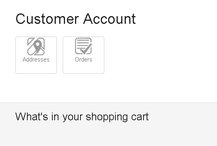Open the Orders tile via its label text
This screenshot has height=146, width=217.
coord(83,60)
